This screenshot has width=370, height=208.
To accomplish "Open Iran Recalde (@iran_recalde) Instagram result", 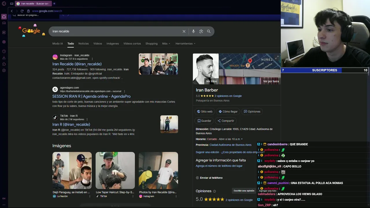I will pos(77,64).
